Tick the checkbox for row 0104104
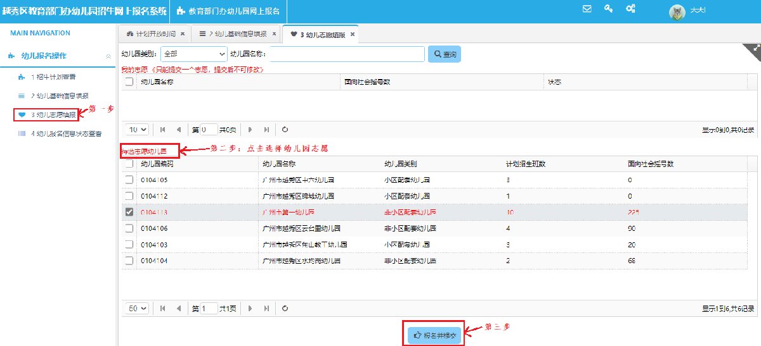The width and height of the screenshot is (761, 346). tap(129, 260)
